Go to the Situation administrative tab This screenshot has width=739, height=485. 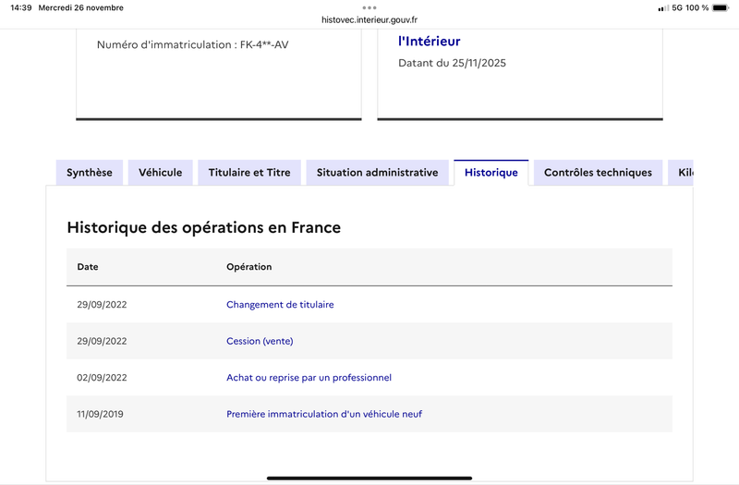(377, 173)
